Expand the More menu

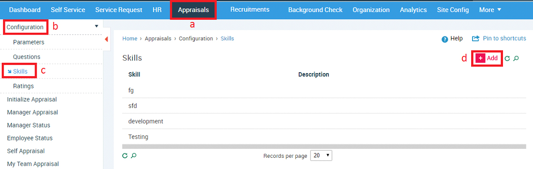click(x=490, y=10)
